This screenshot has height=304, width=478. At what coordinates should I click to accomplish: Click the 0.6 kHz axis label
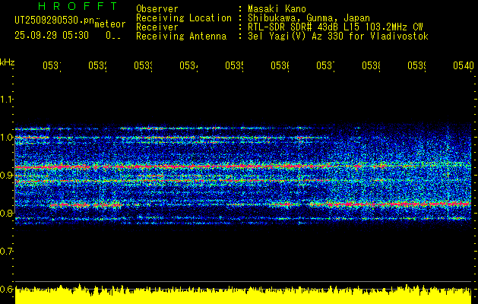(x=6, y=289)
